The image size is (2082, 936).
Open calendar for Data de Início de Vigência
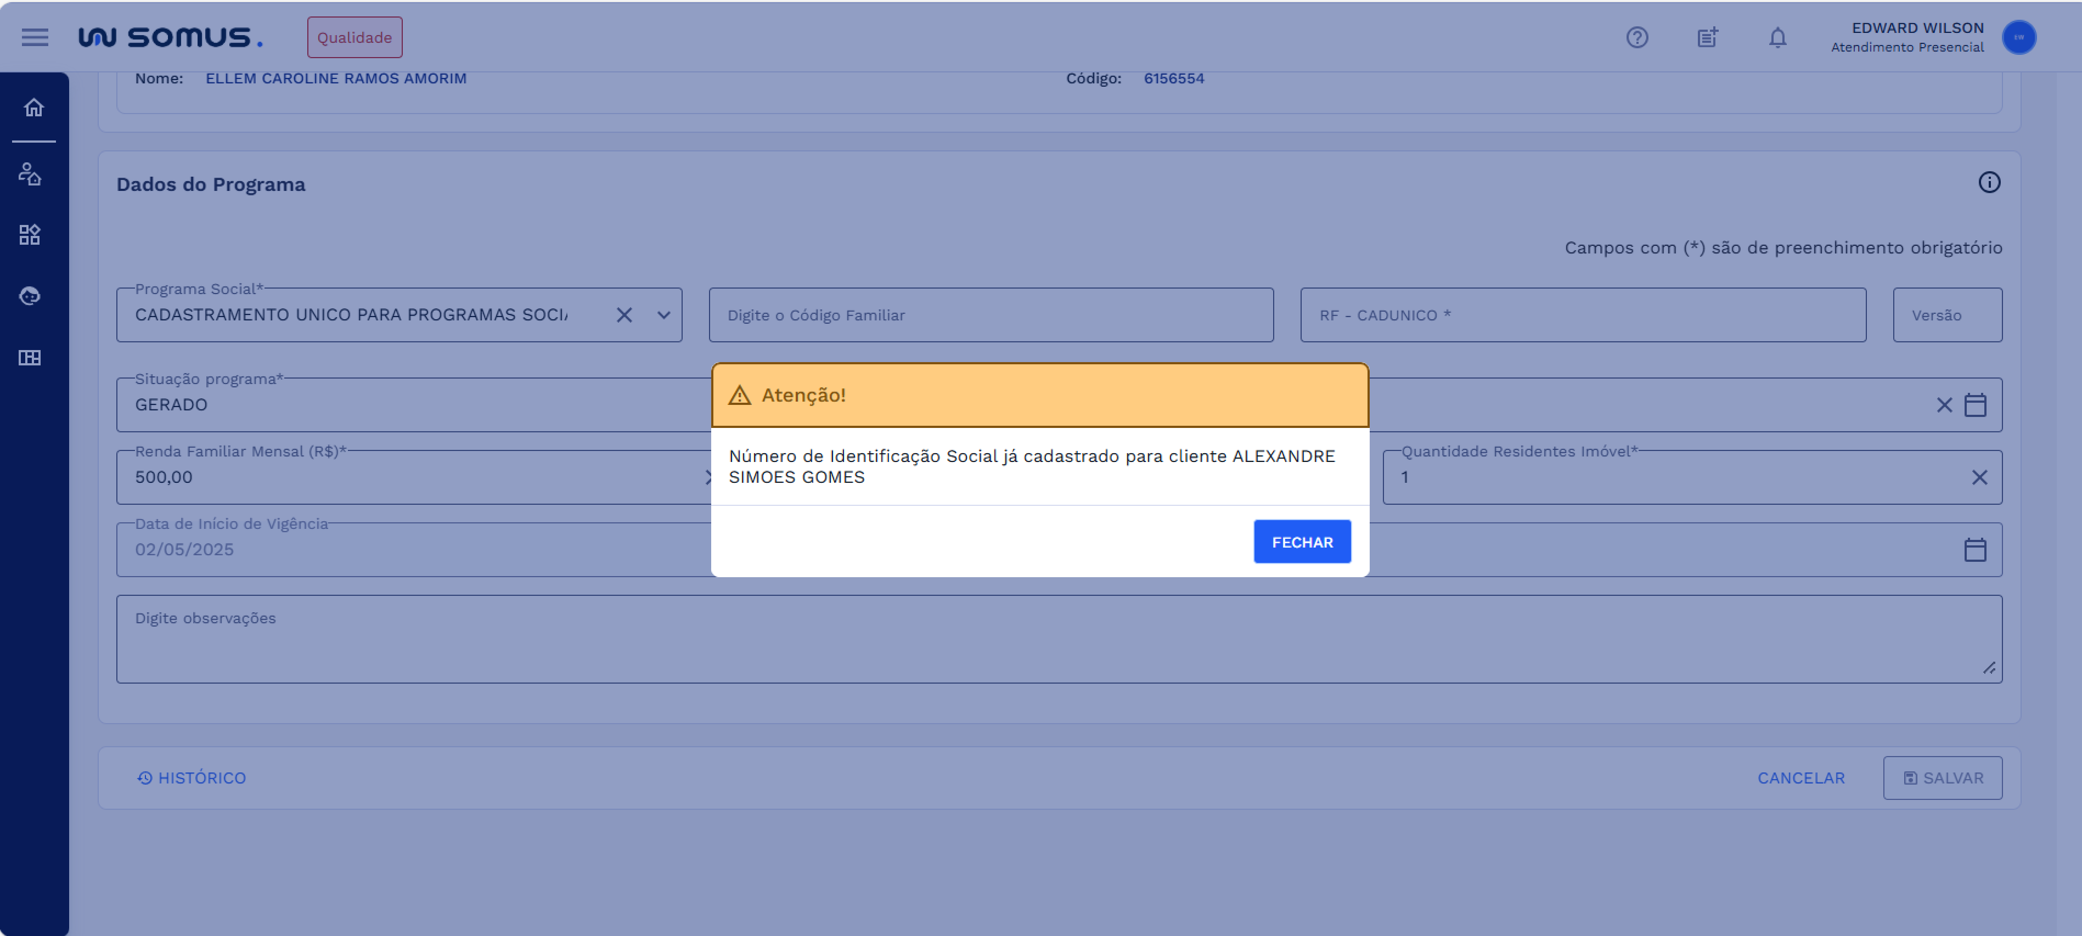1974,550
